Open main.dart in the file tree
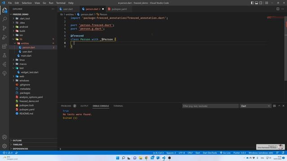Screen dimensions: 287x161 coord(26,55)
